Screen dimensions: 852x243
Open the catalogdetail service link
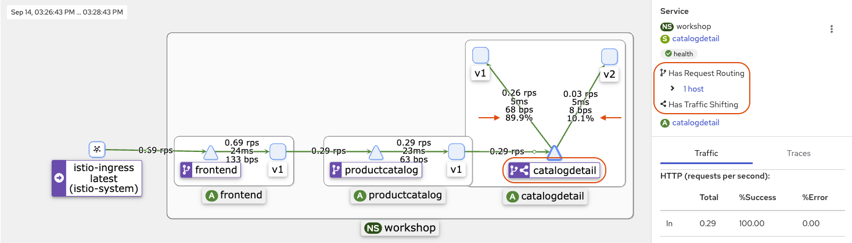pyautogui.click(x=696, y=39)
